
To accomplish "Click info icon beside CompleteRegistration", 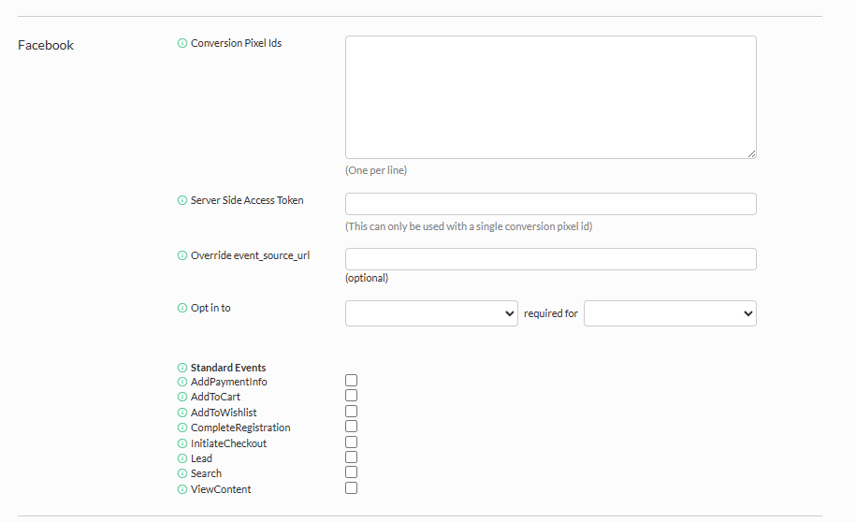I will pyautogui.click(x=182, y=428).
